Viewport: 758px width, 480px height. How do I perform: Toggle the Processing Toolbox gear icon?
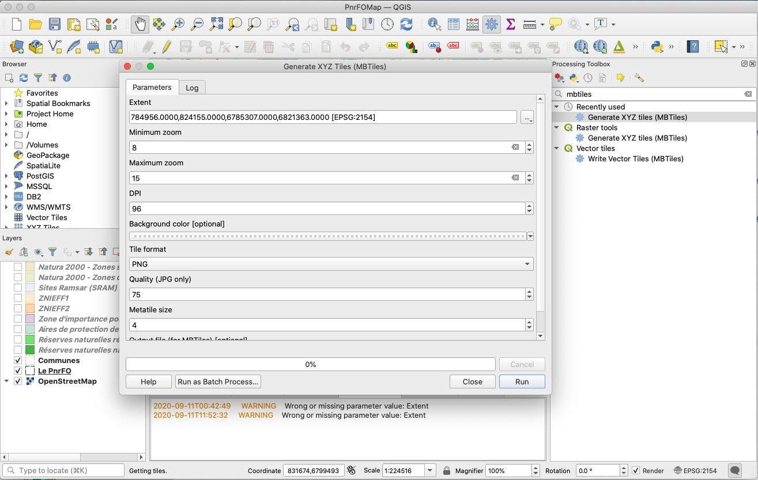(492, 24)
